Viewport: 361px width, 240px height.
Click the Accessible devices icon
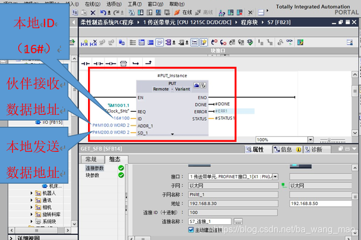[222, 12]
